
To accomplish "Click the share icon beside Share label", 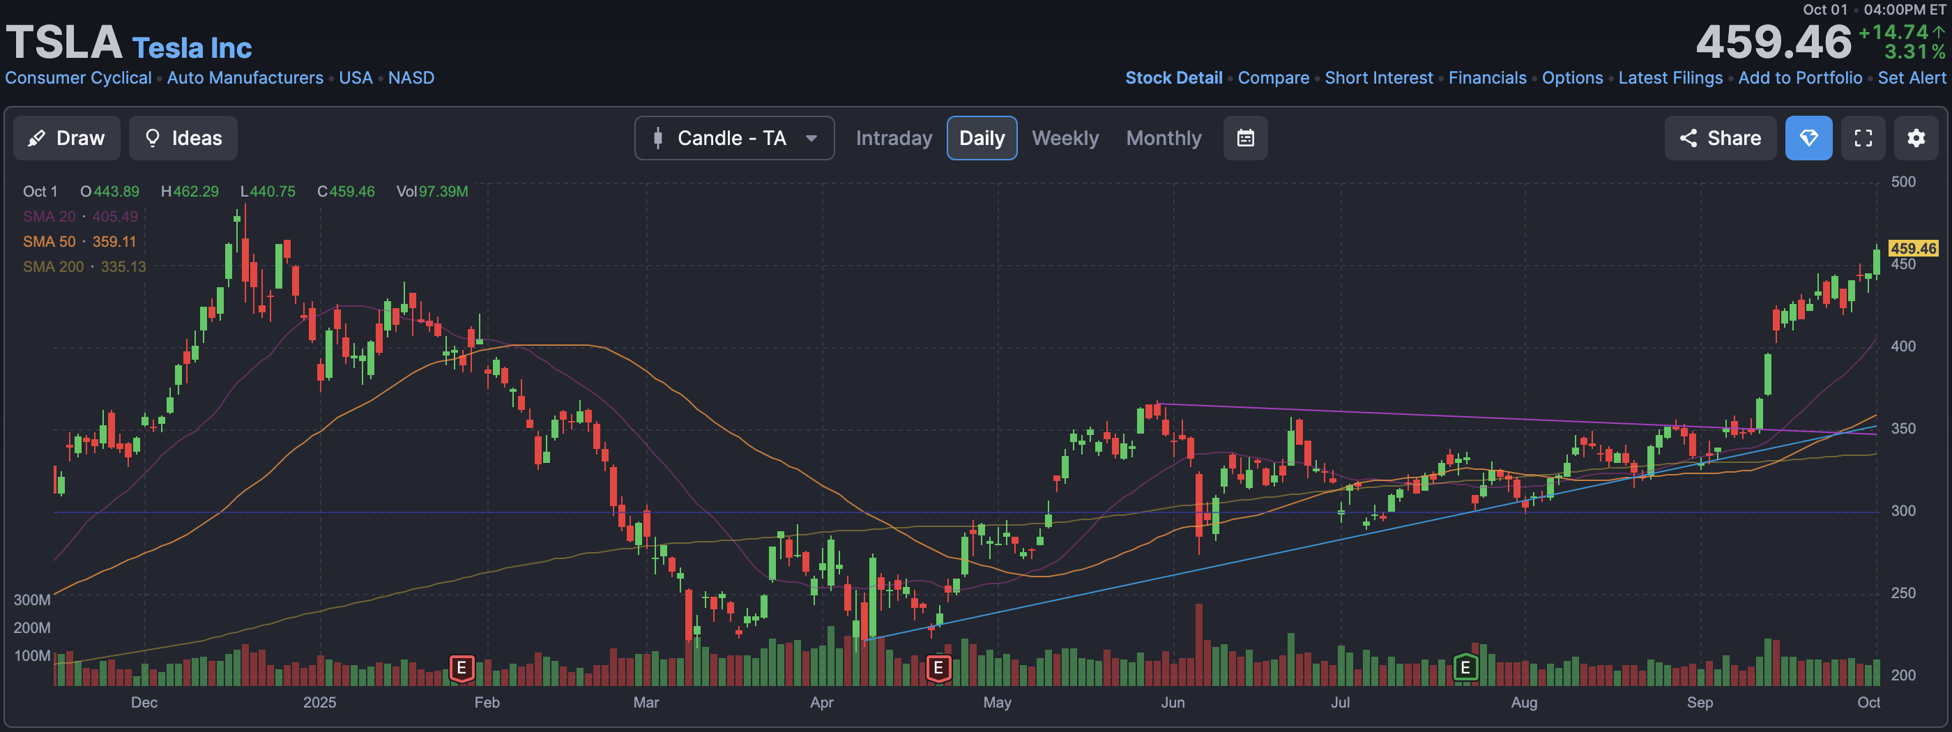I will [1688, 138].
